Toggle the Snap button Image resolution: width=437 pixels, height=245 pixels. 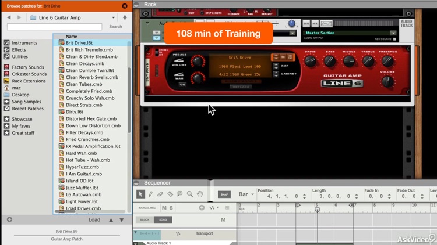pyautogui.click(x=224, y=194)
